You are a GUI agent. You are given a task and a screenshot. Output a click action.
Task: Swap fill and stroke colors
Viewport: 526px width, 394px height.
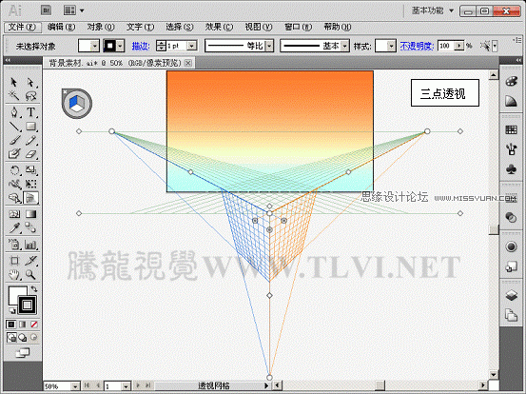pyautogui.click(x=34, y=289)
